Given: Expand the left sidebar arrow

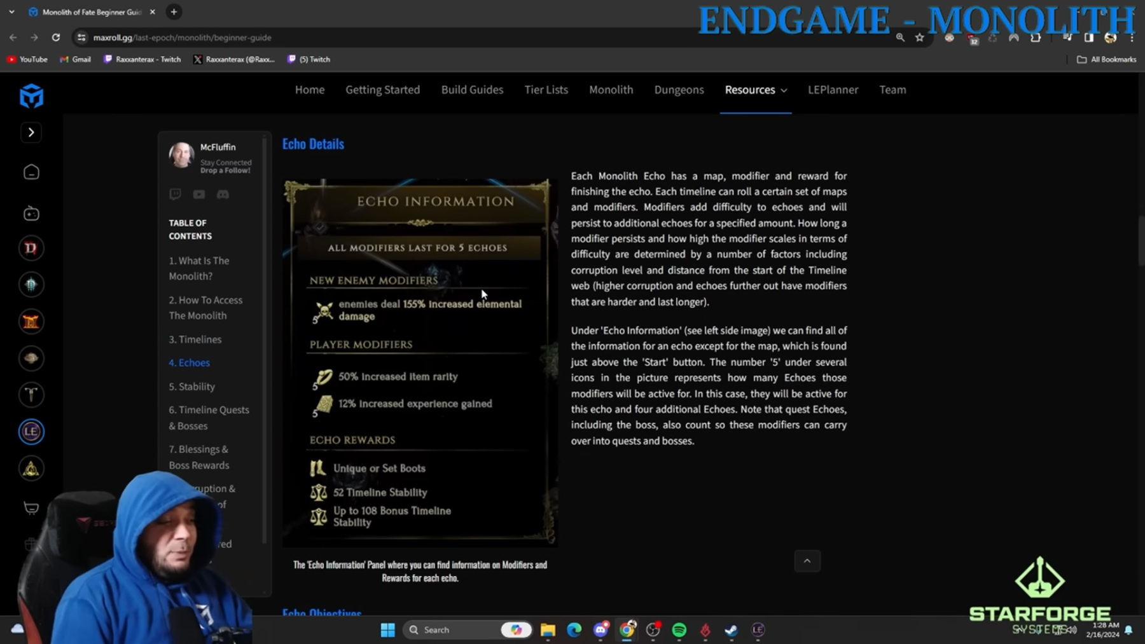Looking at the screenshot, I should (x=31, y=132).
